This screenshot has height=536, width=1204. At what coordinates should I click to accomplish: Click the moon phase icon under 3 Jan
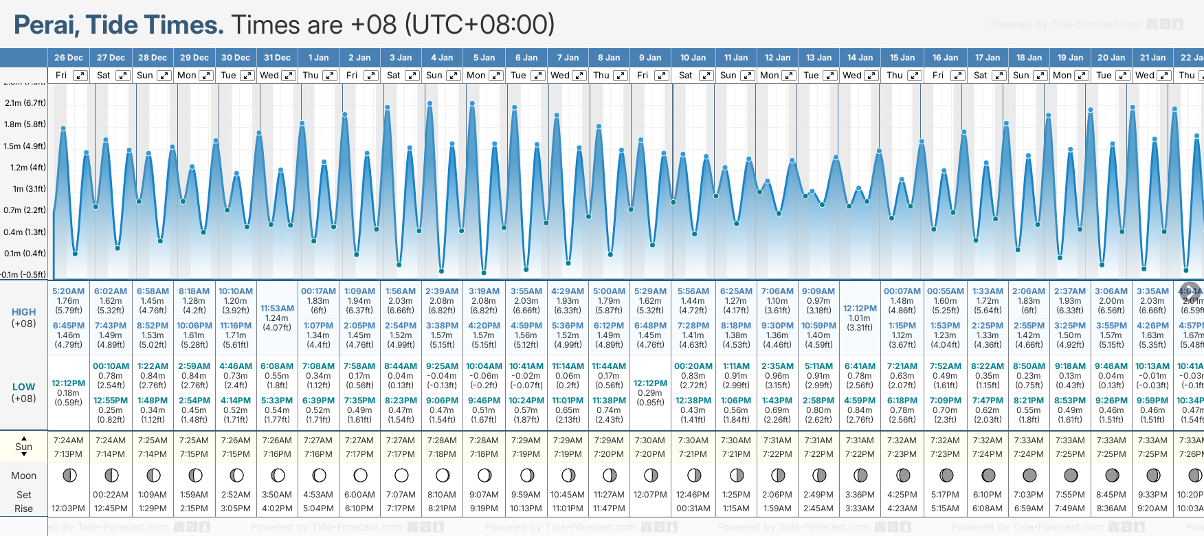coord(401,475)
